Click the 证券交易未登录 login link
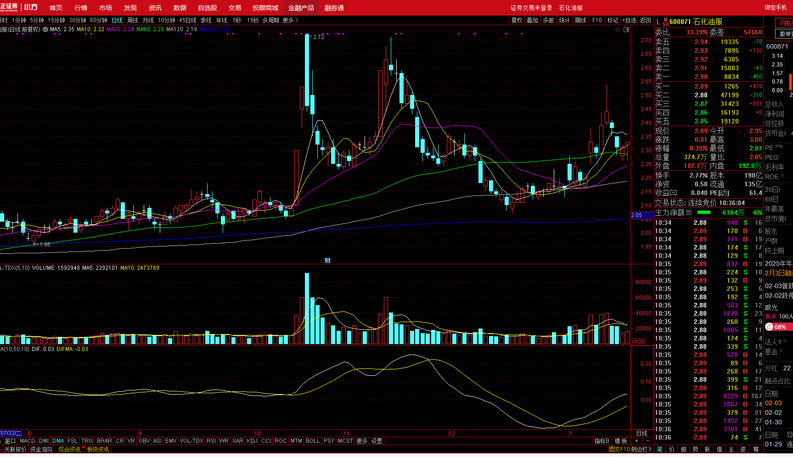Image resolution: width=793 pixels, height=457 pixels. point(531,8)
